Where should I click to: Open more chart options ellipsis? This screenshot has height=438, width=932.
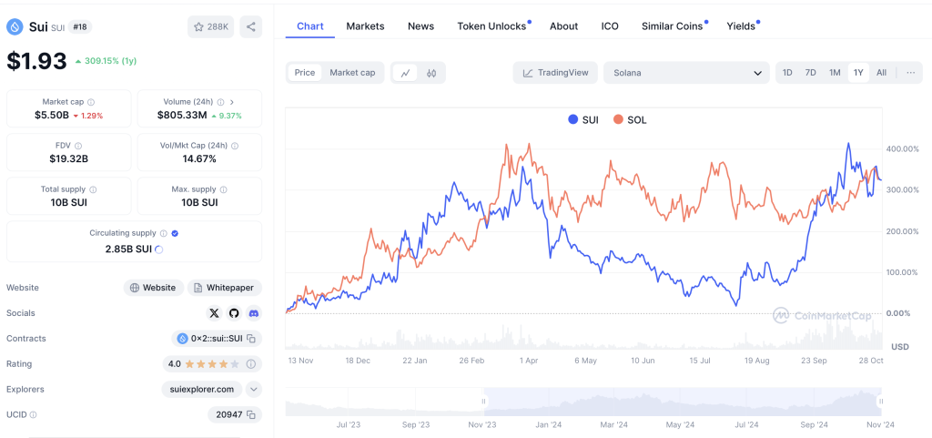tap(910, 73)
